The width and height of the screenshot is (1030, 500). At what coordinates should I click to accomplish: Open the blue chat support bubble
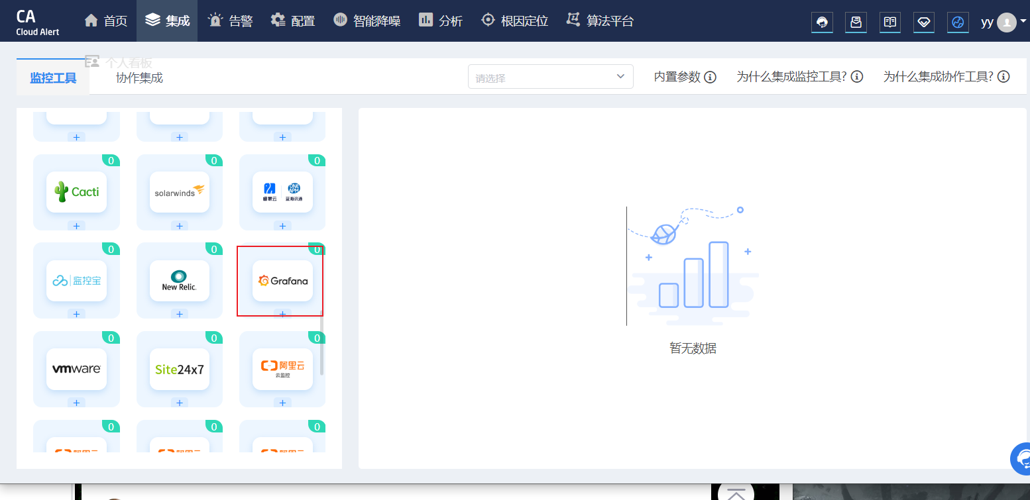[1021, 459]
